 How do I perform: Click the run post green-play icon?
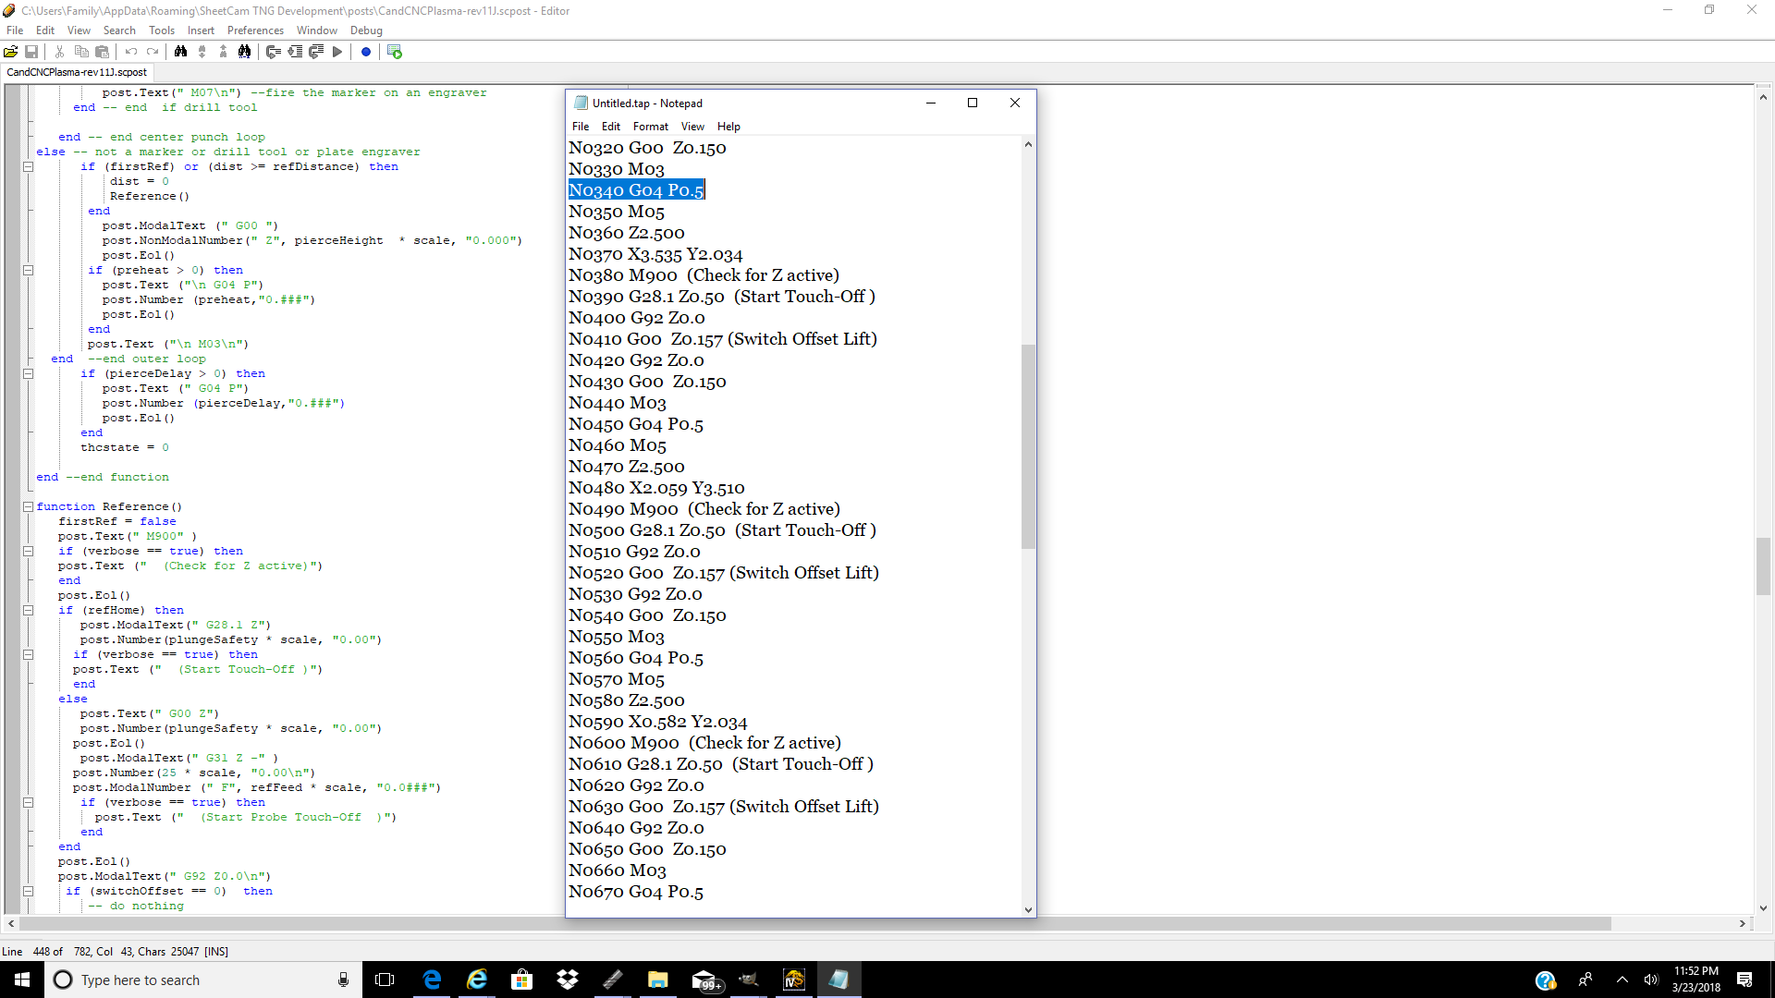coord(395,52)
